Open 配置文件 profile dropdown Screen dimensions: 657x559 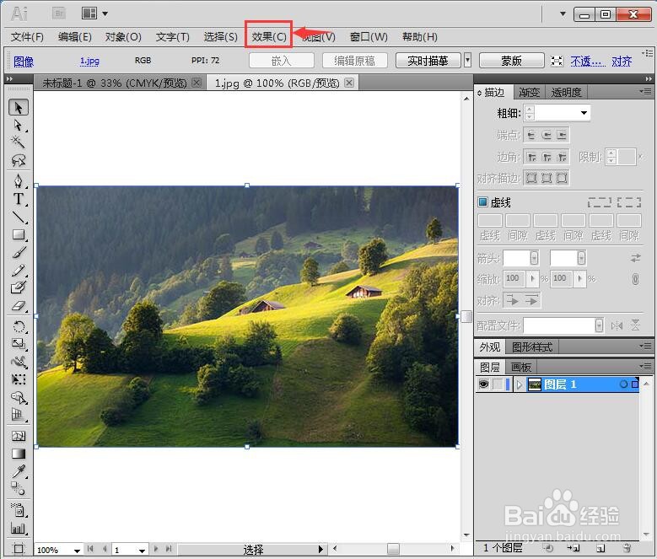(599, 325)
